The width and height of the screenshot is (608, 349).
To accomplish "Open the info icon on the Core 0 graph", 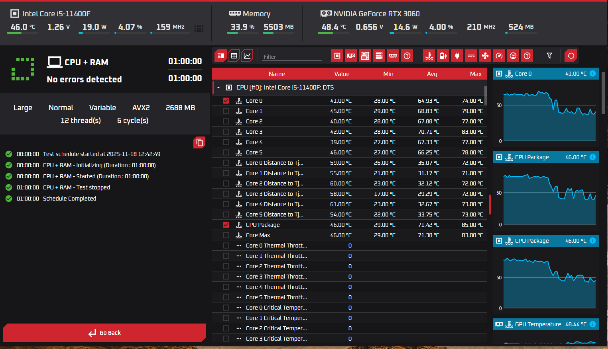I will pyautogui.click(x=592, y=74).
